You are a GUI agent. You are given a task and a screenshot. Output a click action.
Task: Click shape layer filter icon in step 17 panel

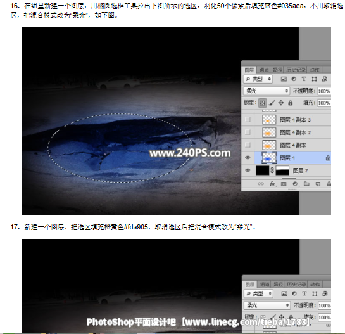coord(315,293)
